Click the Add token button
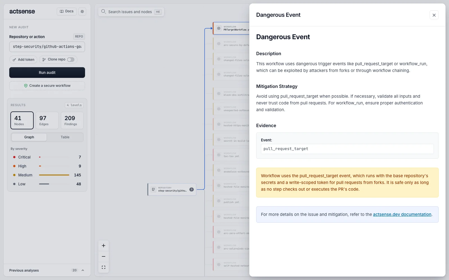Screen dimensions: 449x280 23,60
